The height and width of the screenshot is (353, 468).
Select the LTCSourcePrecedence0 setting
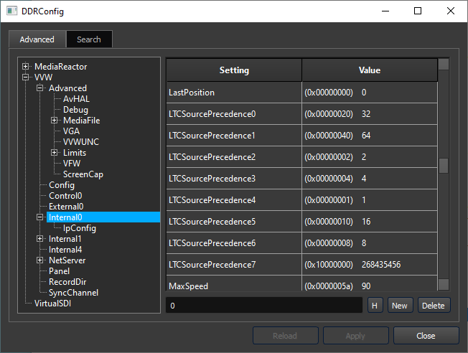(x=234, y=114)
